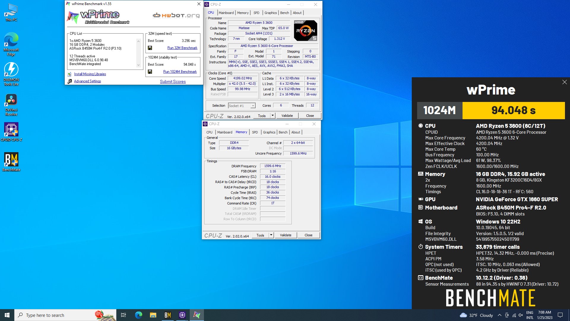This screenshot has width=570, height=321.
Task: Select Bench tab in top CPU-Z window
Action: pos(284,13)
